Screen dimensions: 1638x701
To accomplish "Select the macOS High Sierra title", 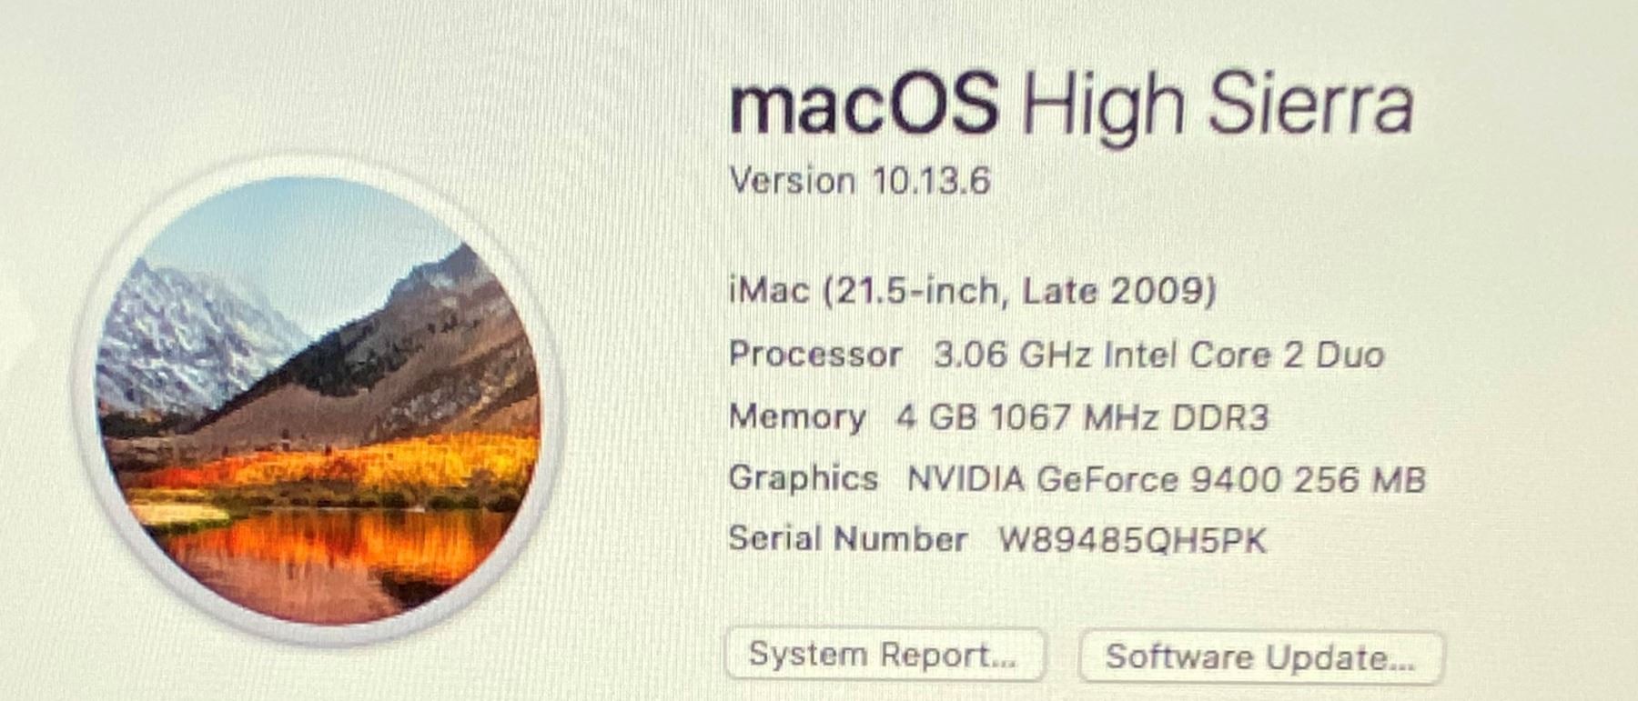I will tap(1071, 107).
